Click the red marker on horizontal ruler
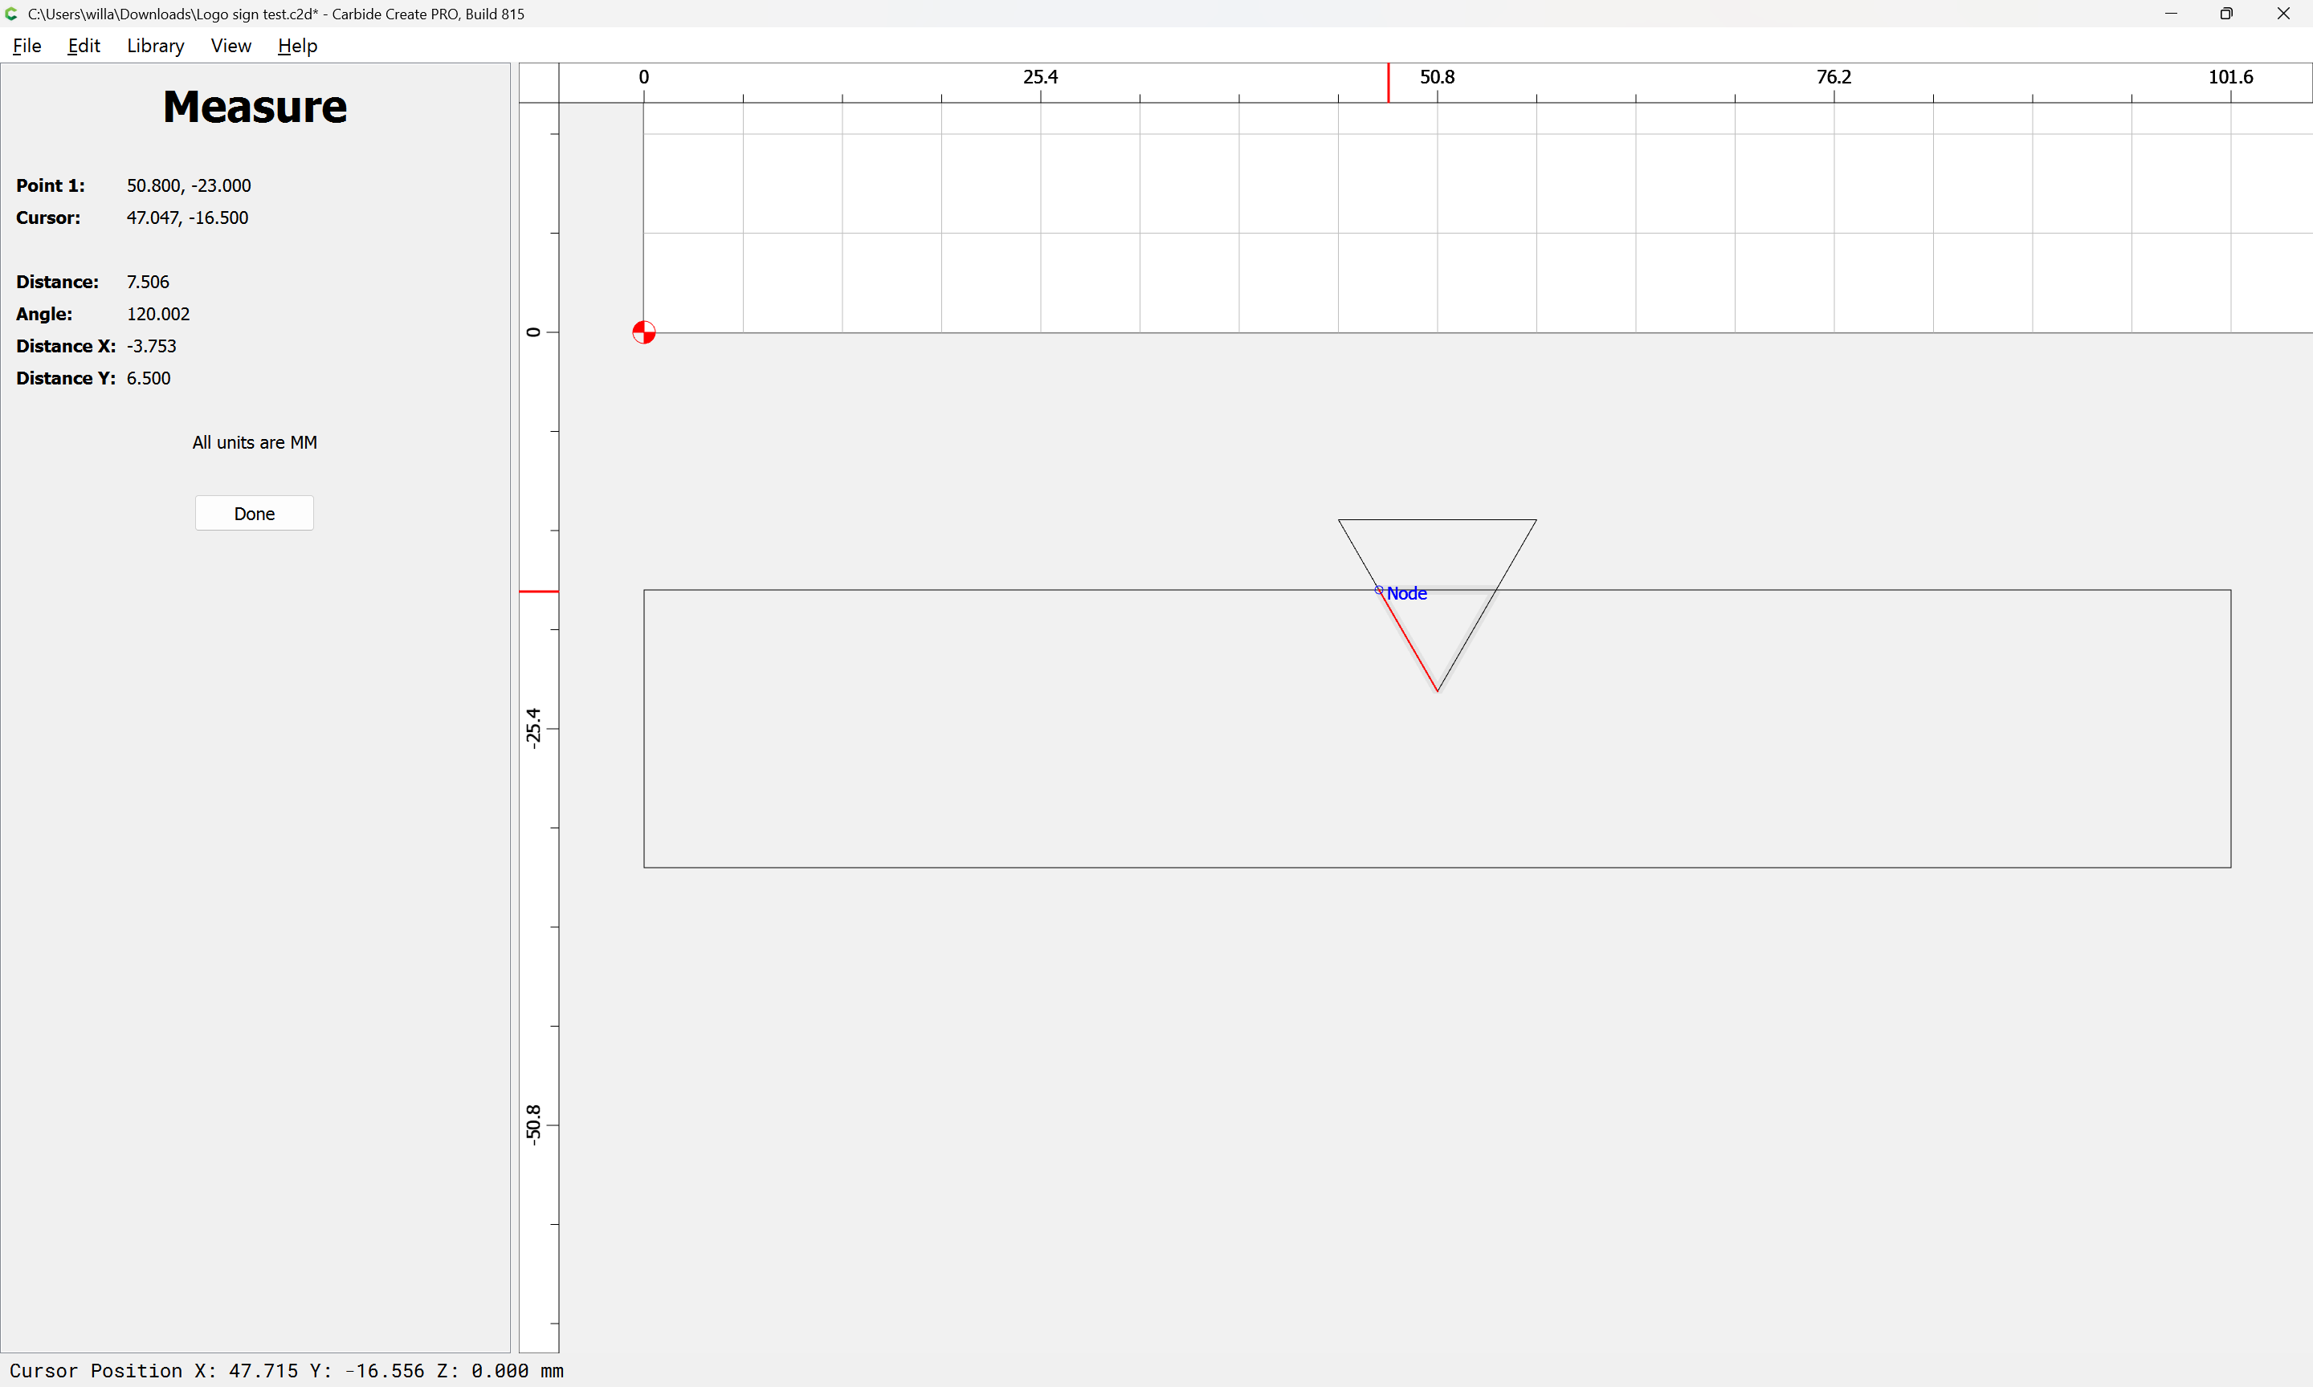The height and width of the screenshot is (1387, 2313). click(1389, 83)
